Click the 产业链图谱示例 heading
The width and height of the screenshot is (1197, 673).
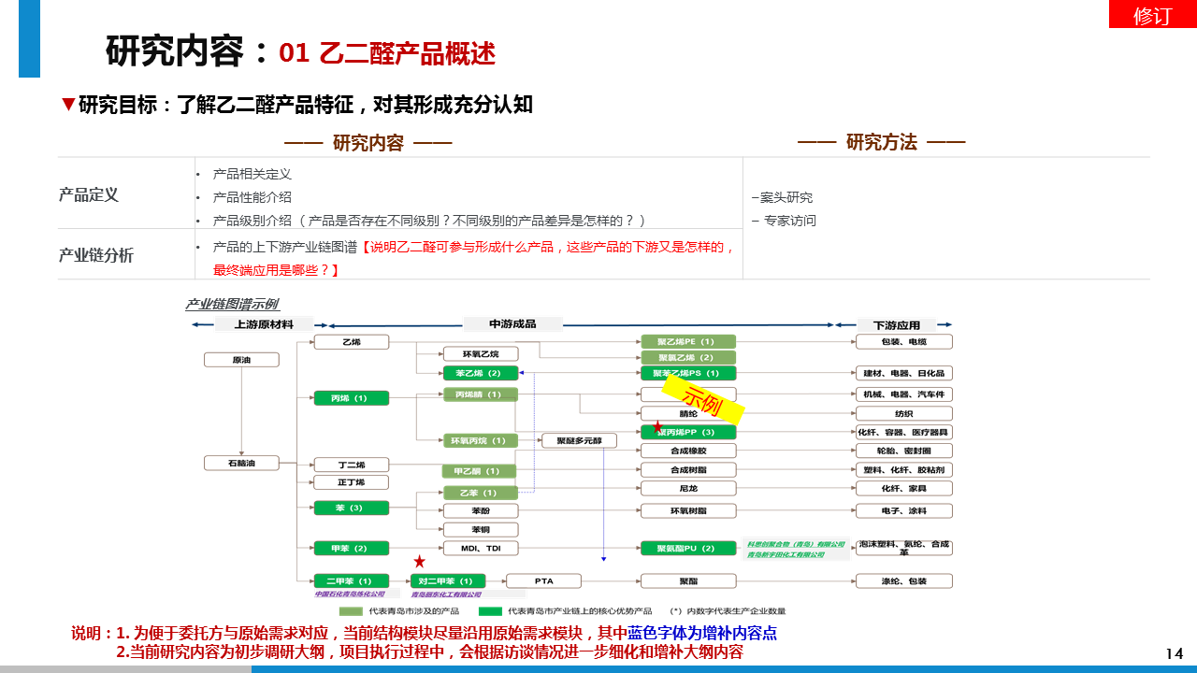pos(232,305)
